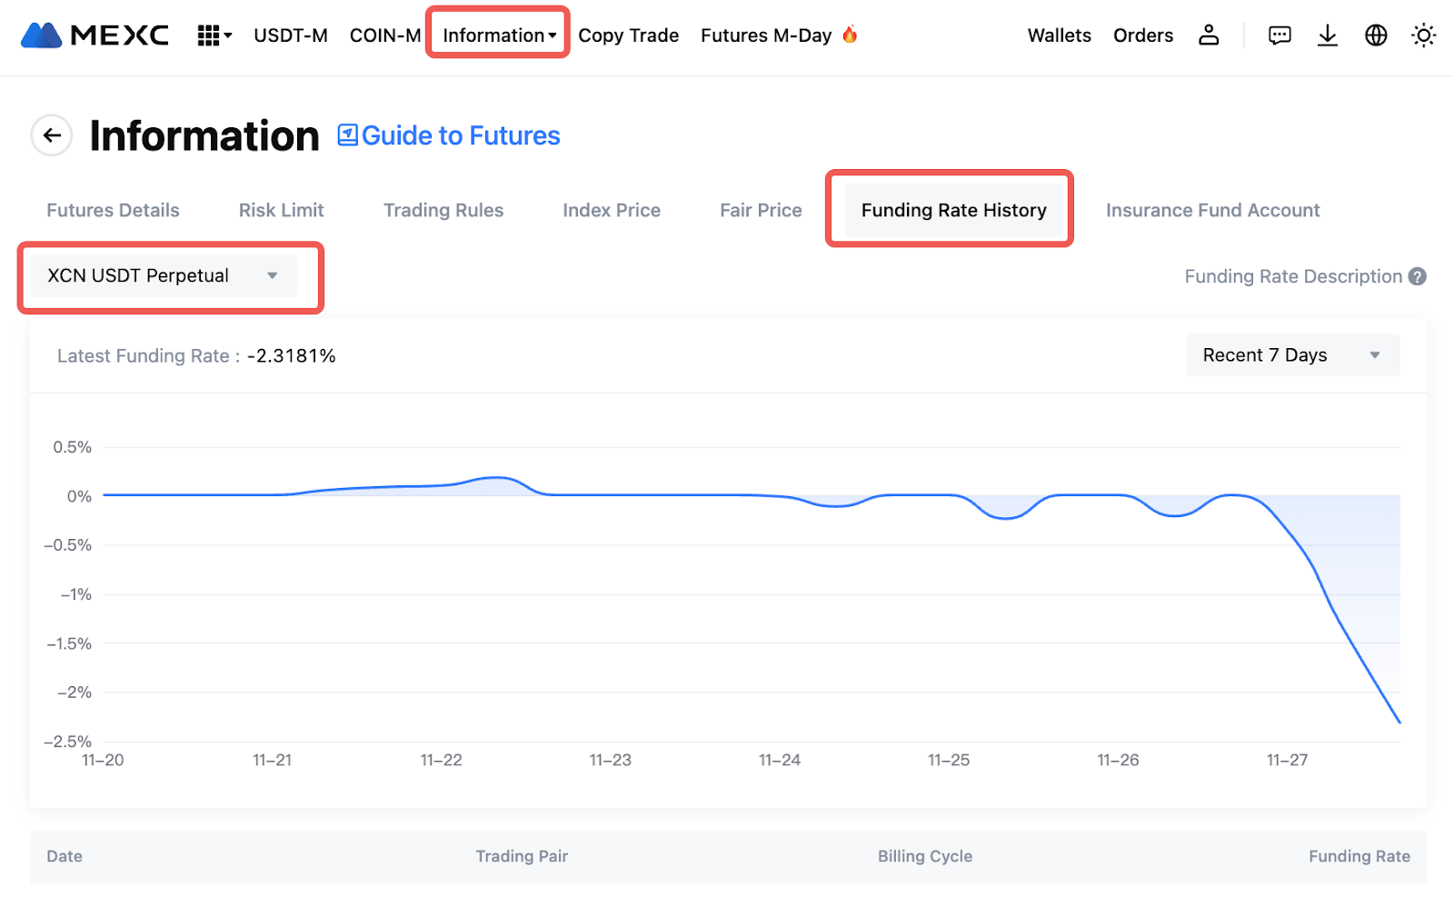Screen dimensions: 1454x897
Task: Open the Wallets menu
Action: (x=1059, y=35)
